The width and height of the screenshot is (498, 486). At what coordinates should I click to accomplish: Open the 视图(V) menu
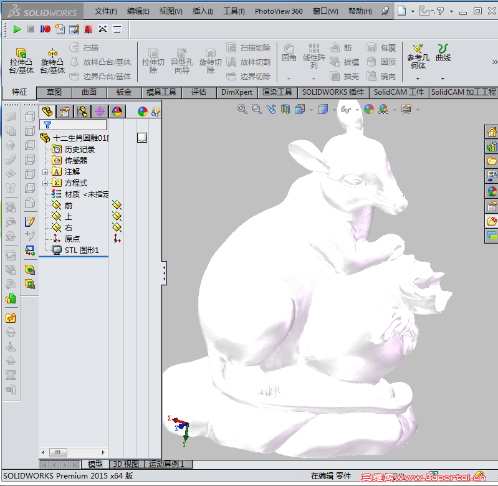tap(171, 11)
